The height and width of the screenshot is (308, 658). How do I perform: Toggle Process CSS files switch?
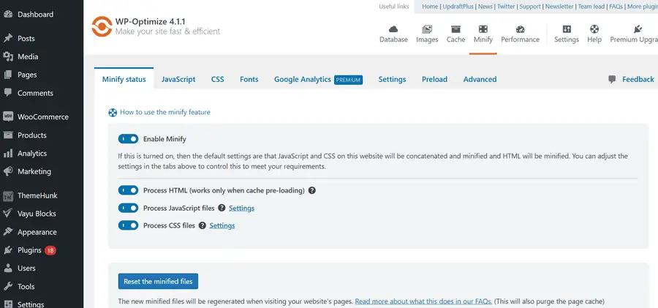click(x=128, y=225)
